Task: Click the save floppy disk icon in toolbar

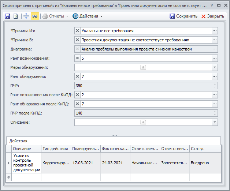Action: pyautogui.click(x=7, y=16)
